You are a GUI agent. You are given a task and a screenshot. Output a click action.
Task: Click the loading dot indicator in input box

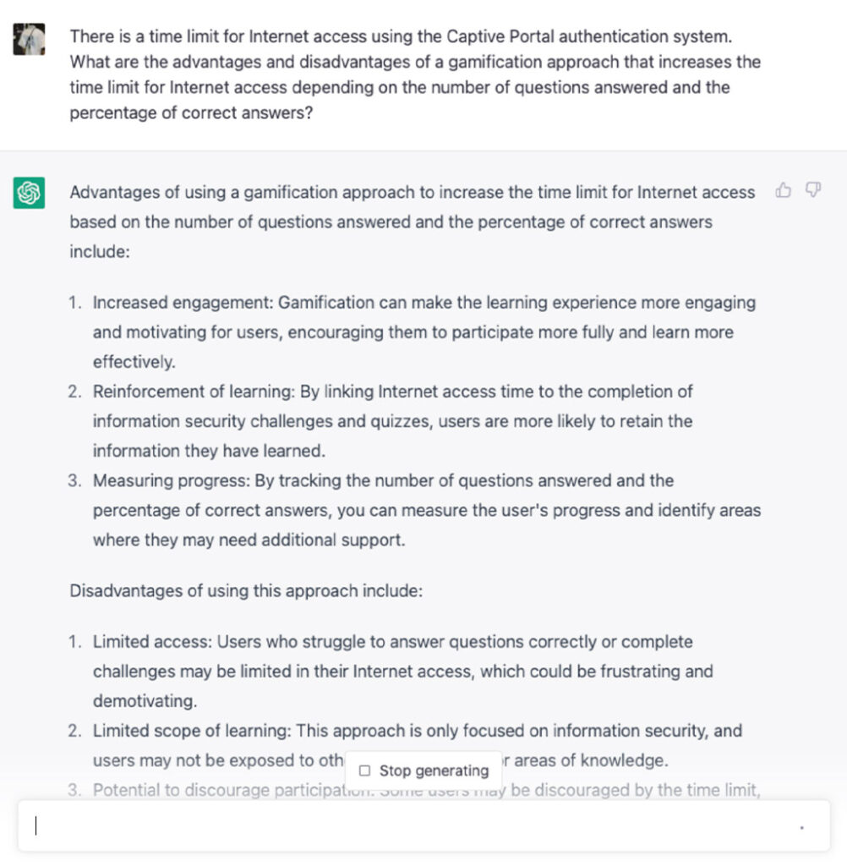pos(801,827)
